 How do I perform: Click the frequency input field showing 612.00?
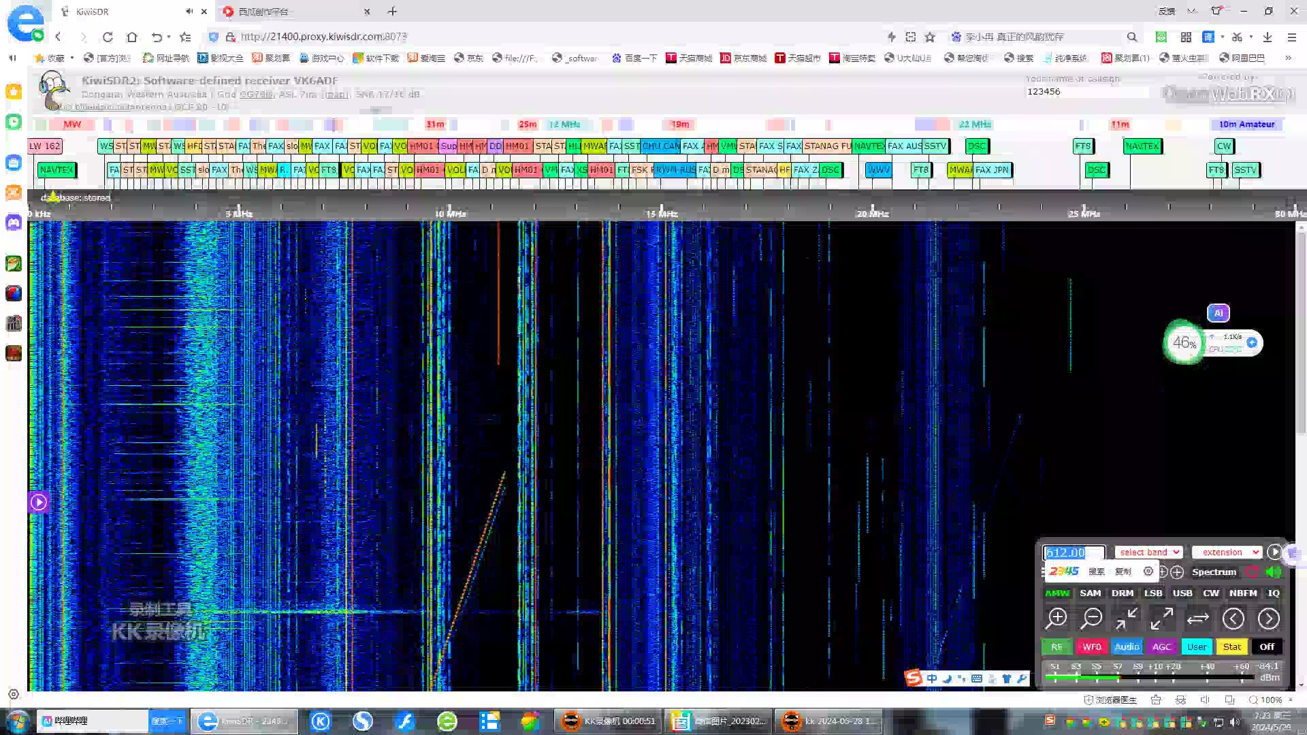pos(1074,553)
